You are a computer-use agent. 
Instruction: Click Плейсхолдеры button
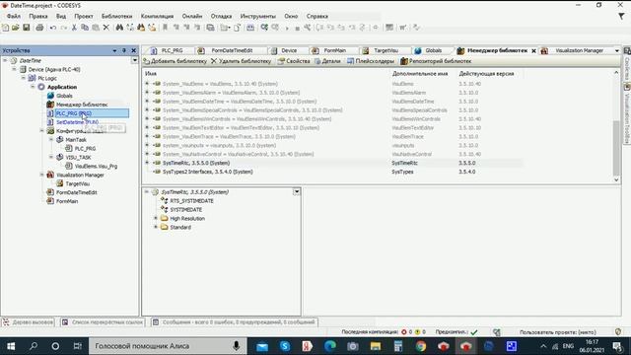pyautogui.click(x=371, y=61)
